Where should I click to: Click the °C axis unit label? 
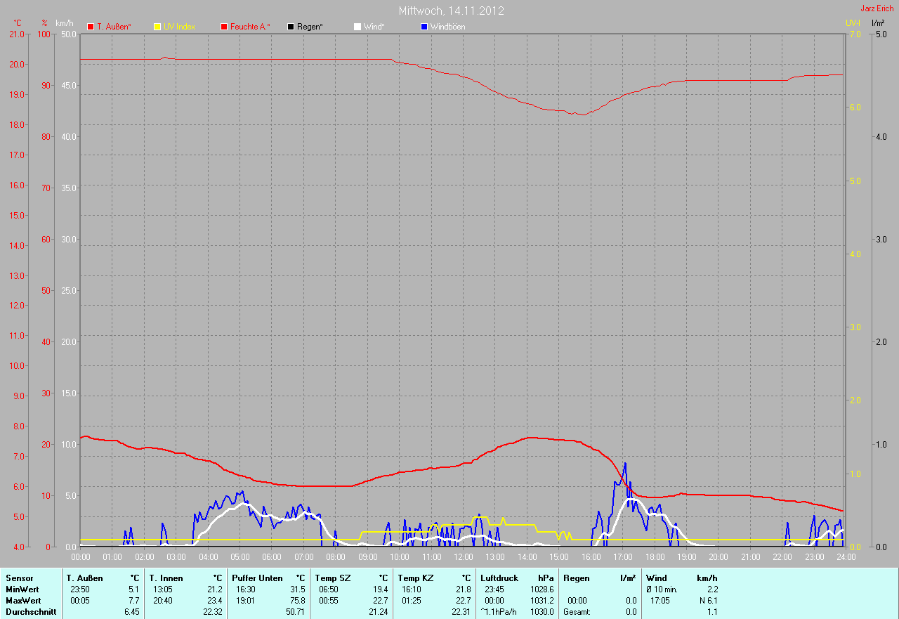[x=18, y=23]
